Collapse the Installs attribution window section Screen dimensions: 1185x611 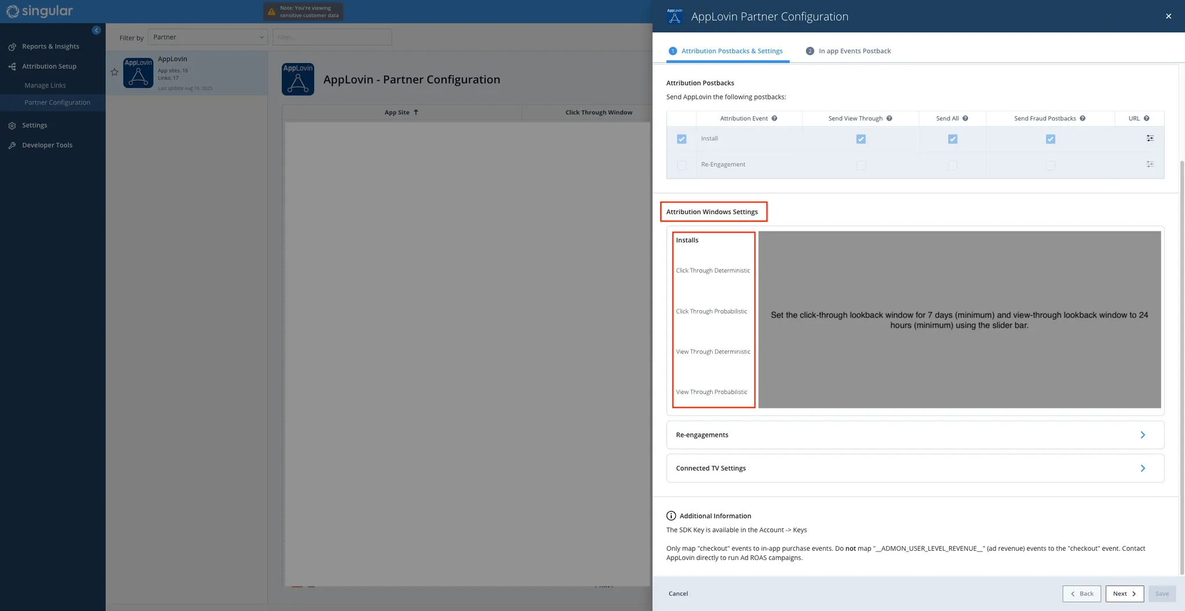(x=687, y=240)
